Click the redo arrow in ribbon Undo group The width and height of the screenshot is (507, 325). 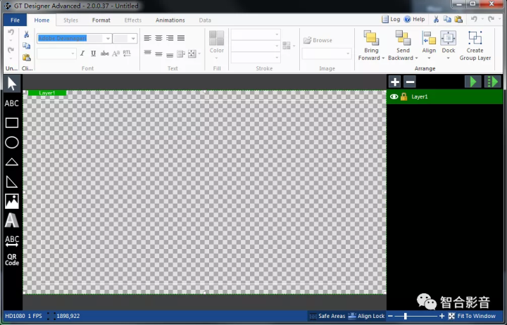tap(11, 51)
